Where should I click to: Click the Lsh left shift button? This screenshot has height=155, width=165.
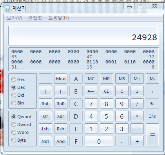click(x=45, y=129)
